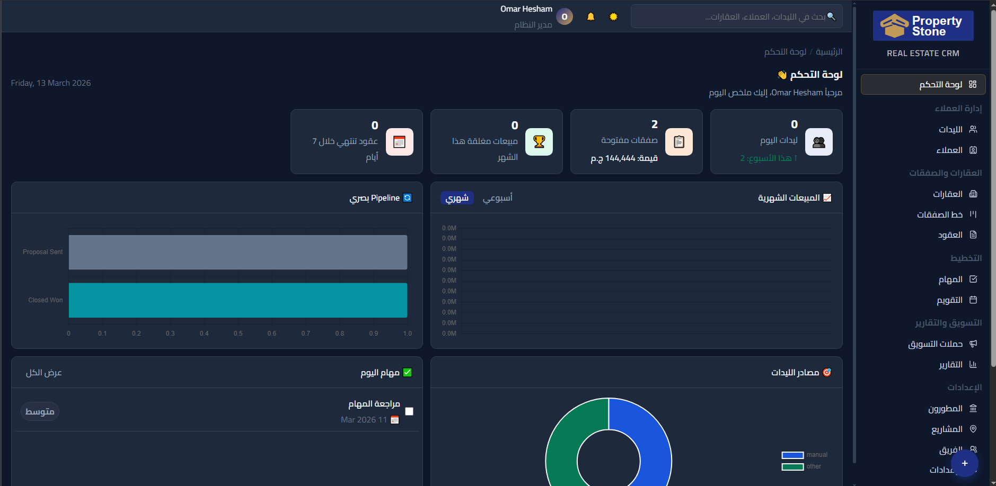Viewport: 996px width, 486px height.
Task: Open العقارات (Properties) via its sidebar icon
Action: click(974, 194)
